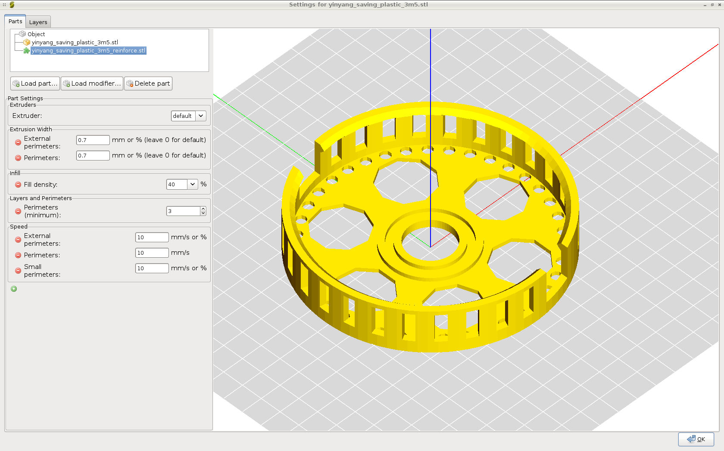Viewport: 724px width, 451px height.
Task: Remove the Perimeters speed override
Action: point(18,255)
